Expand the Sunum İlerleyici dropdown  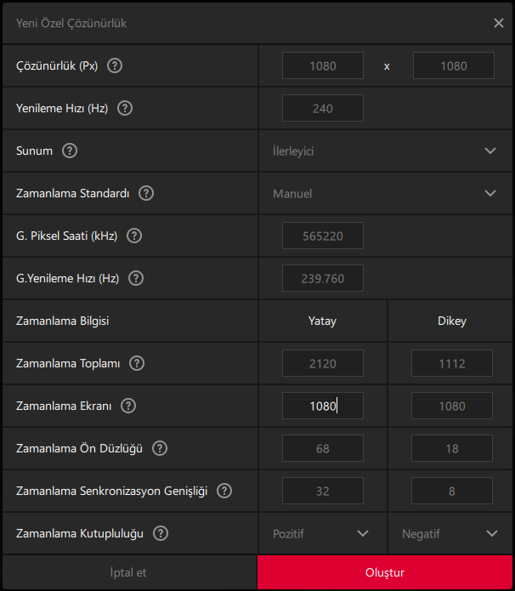(384, 151)
